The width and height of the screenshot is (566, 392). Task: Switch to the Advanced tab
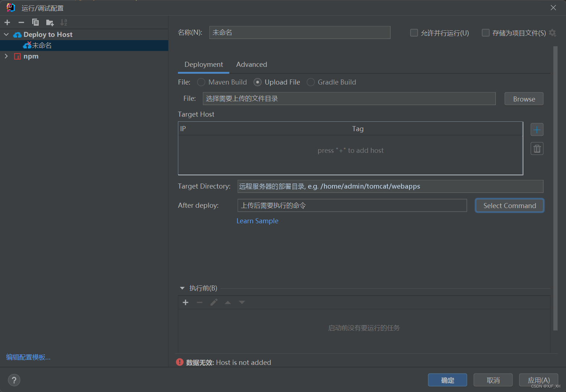tap(251, 64)
